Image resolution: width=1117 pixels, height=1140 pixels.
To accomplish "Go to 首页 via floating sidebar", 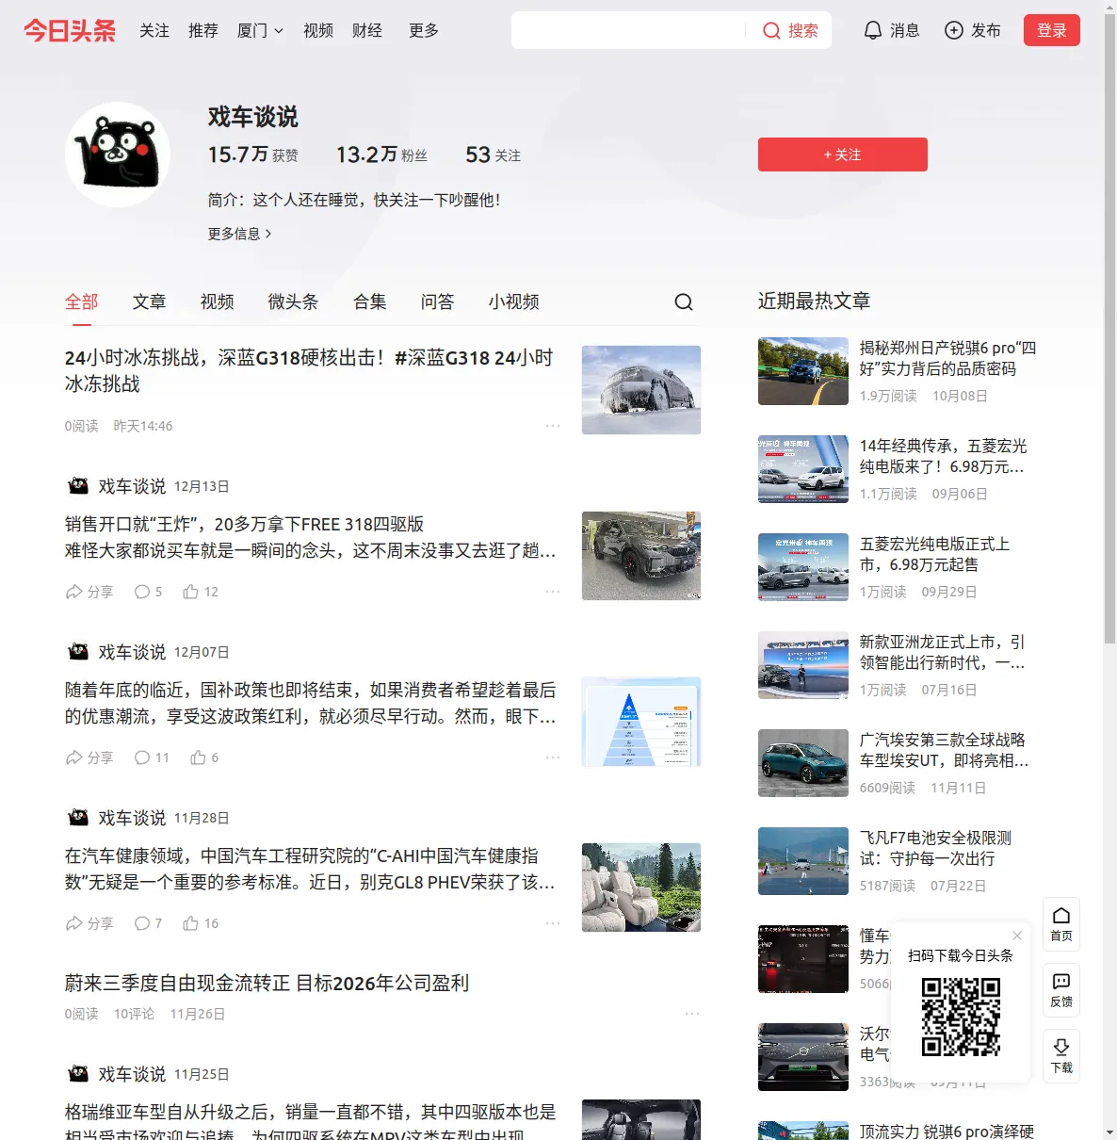I will pyautogui.click(x=1061, y=924).
